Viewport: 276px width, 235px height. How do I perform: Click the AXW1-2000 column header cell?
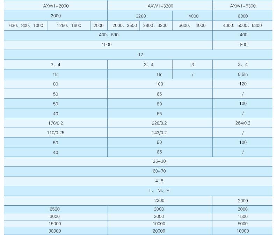56,6
